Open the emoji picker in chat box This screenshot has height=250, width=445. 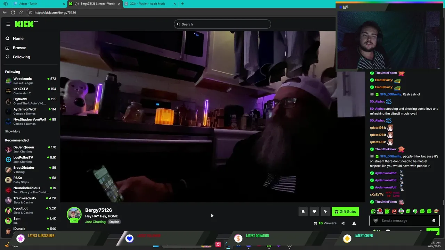pyautogui.click(x=434, y=220)
